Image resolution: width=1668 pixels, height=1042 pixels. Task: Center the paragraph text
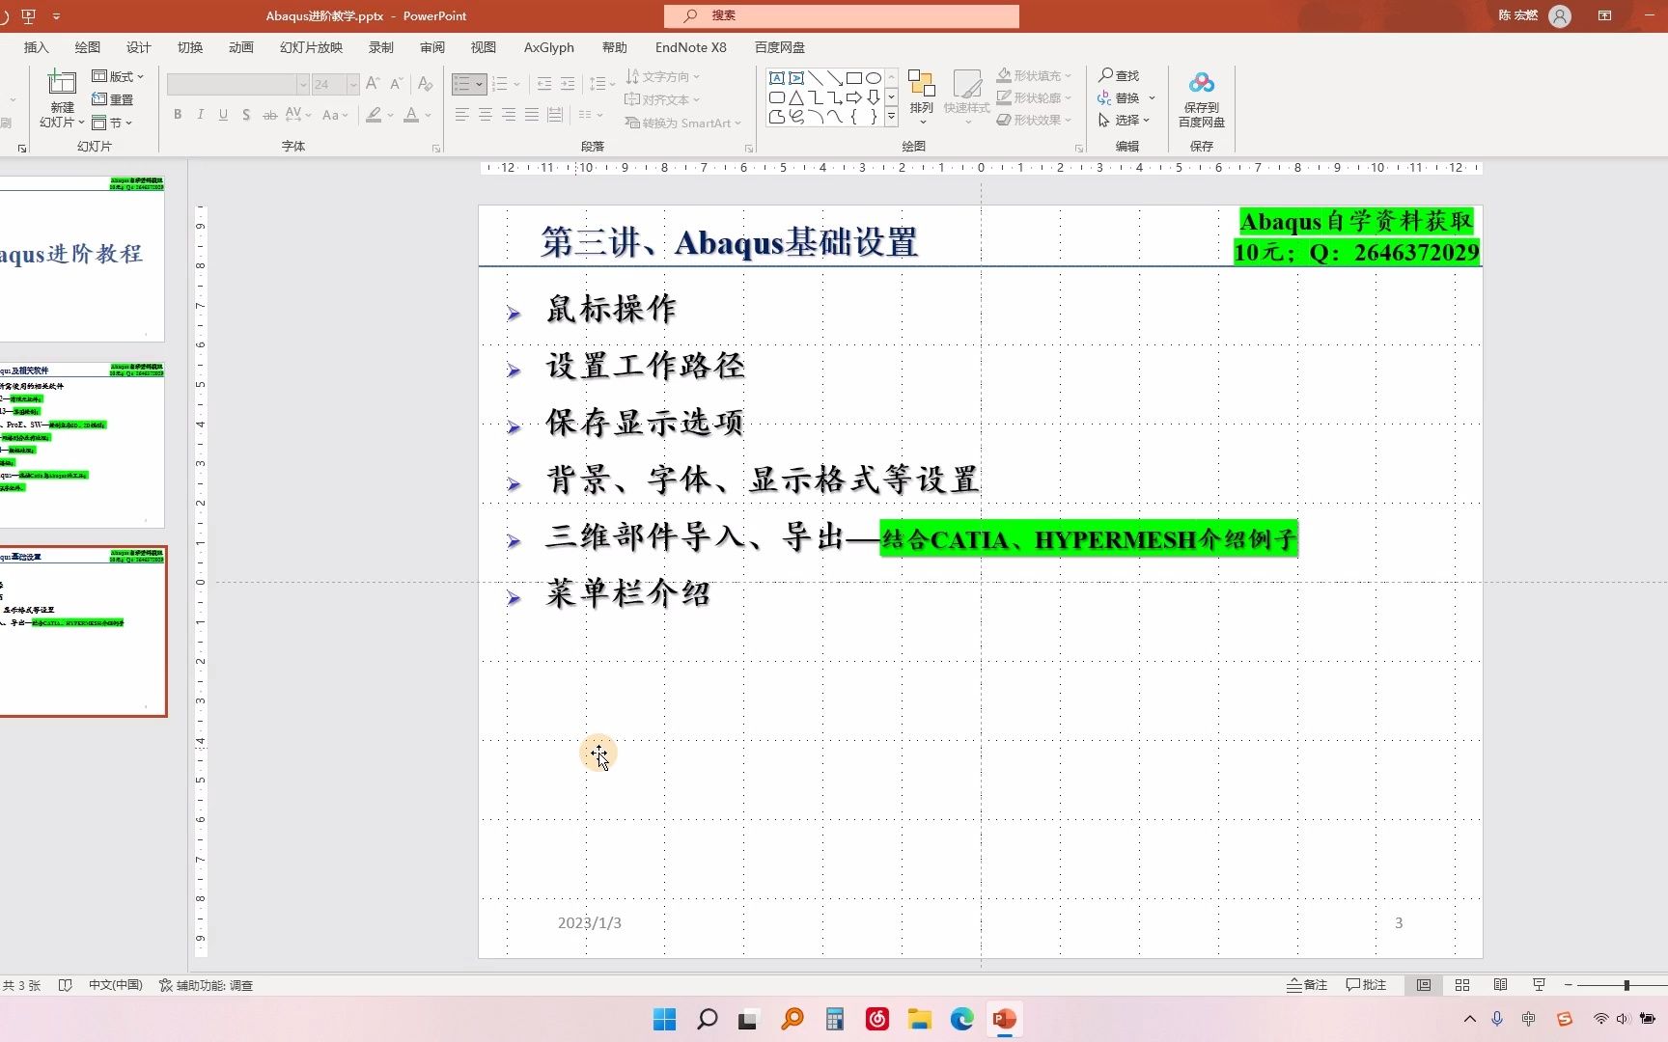486,115
